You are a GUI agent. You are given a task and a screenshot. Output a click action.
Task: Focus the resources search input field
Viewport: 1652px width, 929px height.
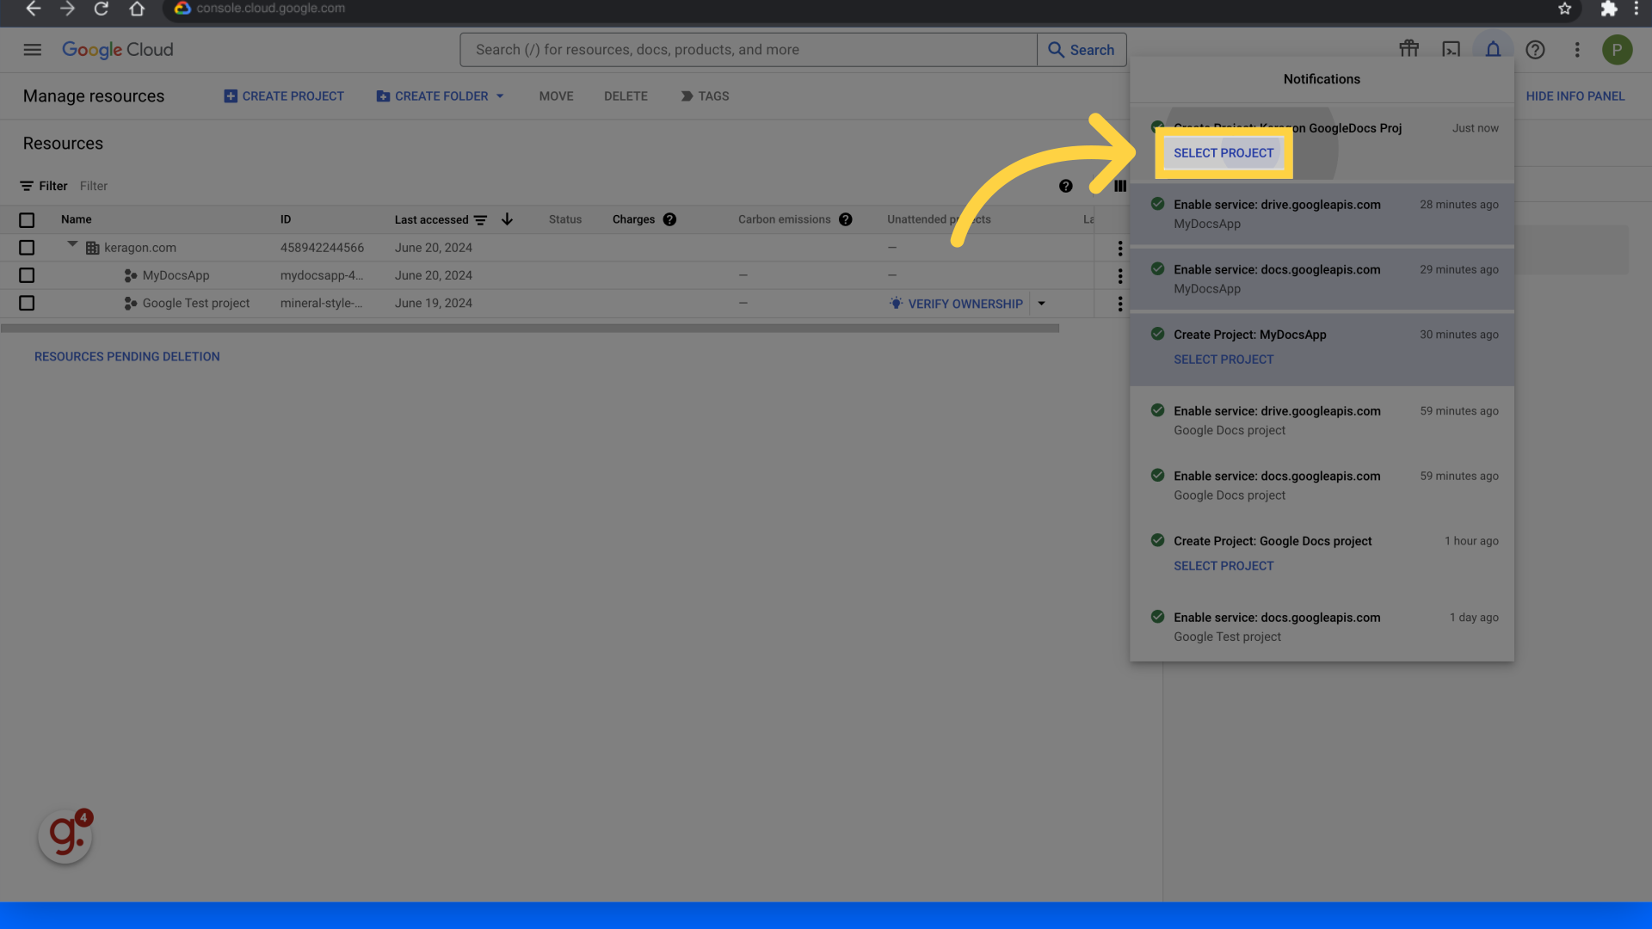point(749,50)
